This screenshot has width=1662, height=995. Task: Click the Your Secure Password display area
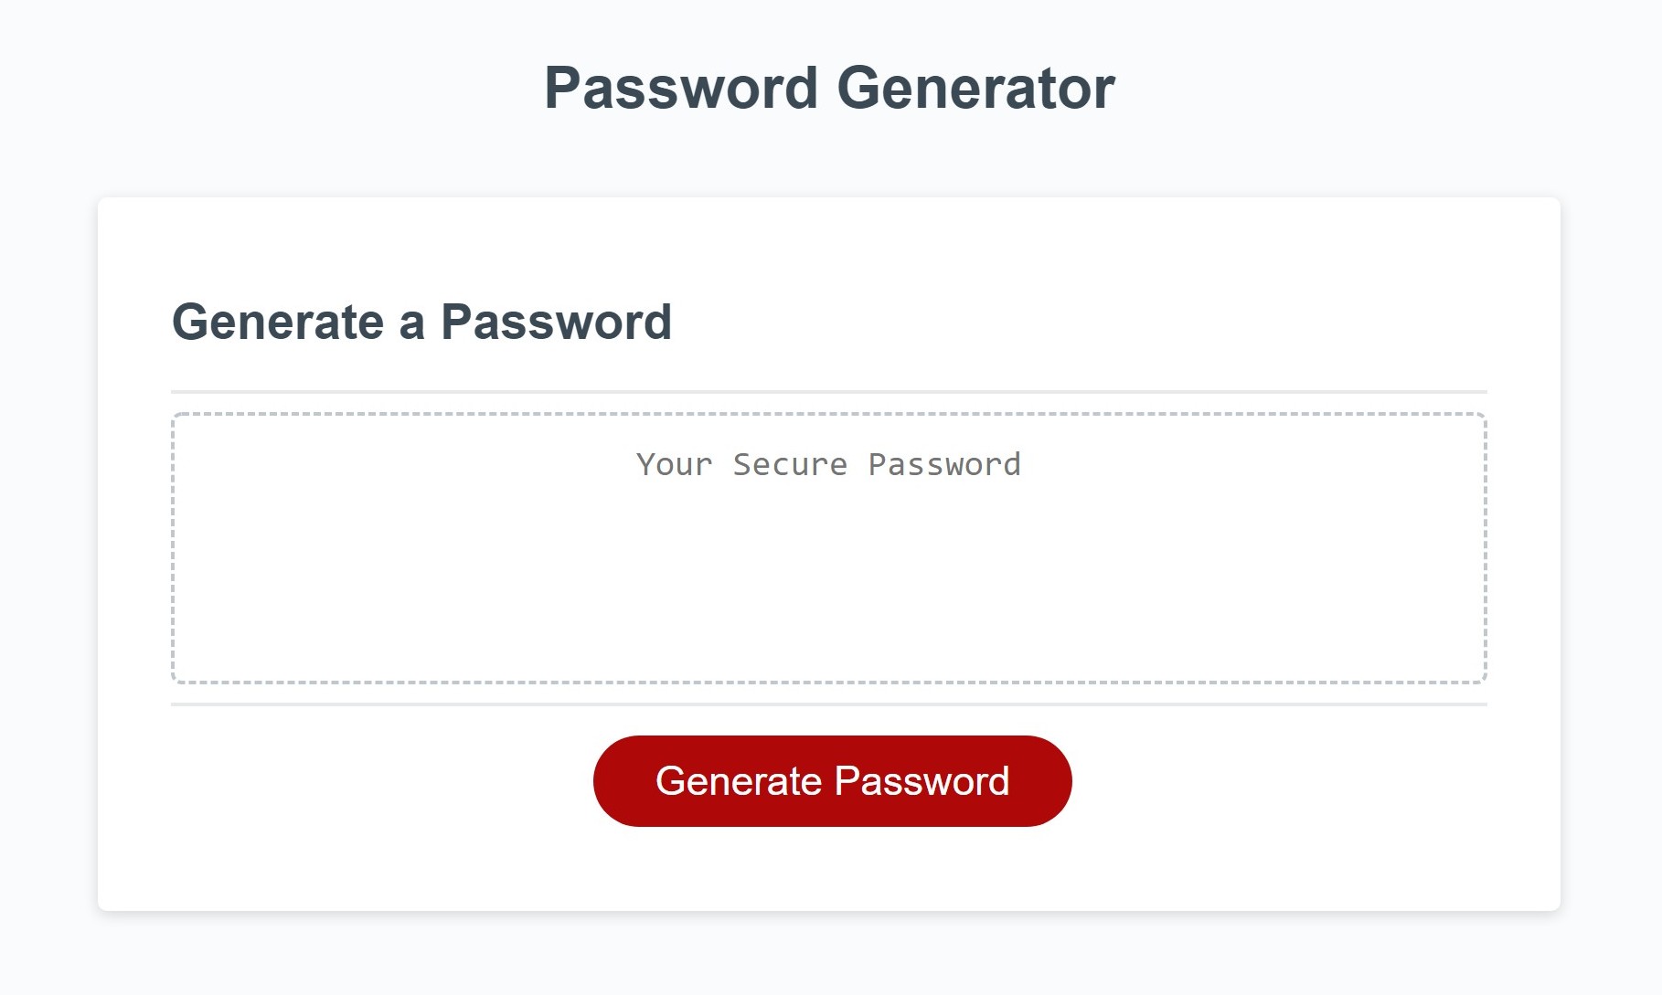[x=831, y=546]
